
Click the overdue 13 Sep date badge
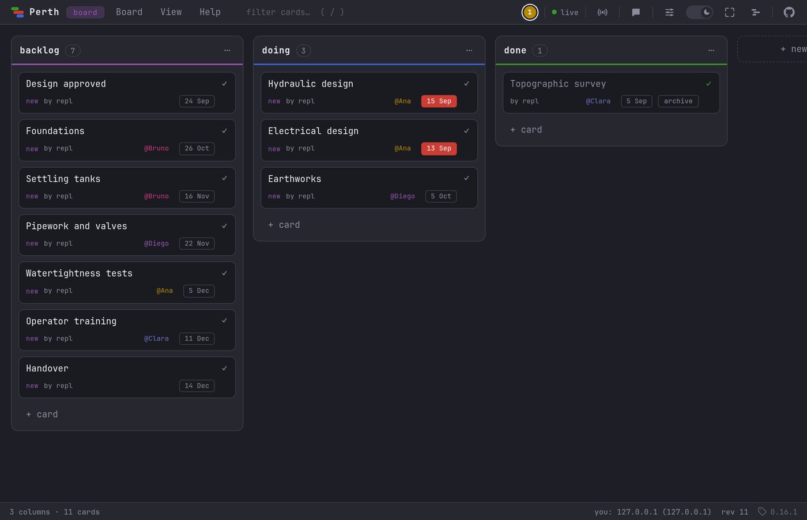coord(439,148)
